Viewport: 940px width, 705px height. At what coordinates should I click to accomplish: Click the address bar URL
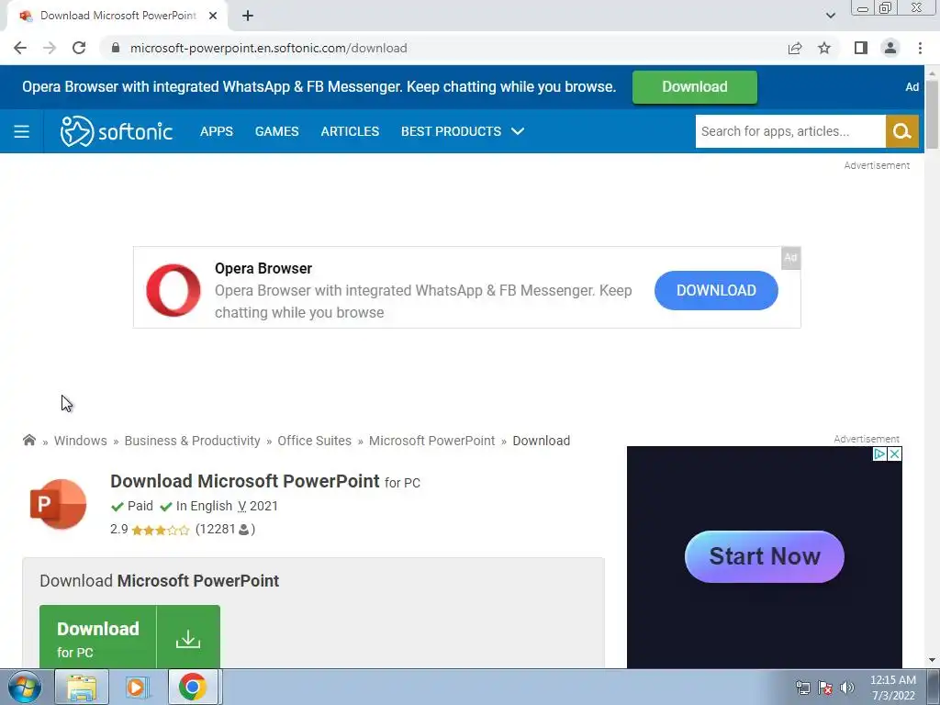pos(269,48)
